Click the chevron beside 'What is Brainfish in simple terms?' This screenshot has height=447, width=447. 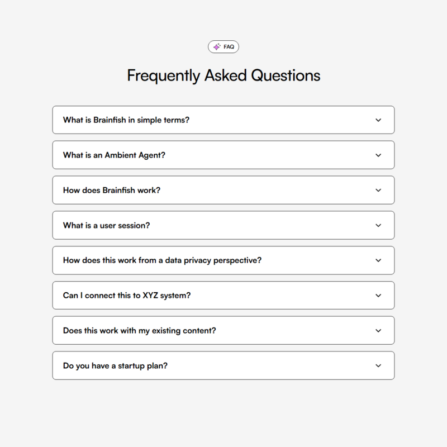378,120
